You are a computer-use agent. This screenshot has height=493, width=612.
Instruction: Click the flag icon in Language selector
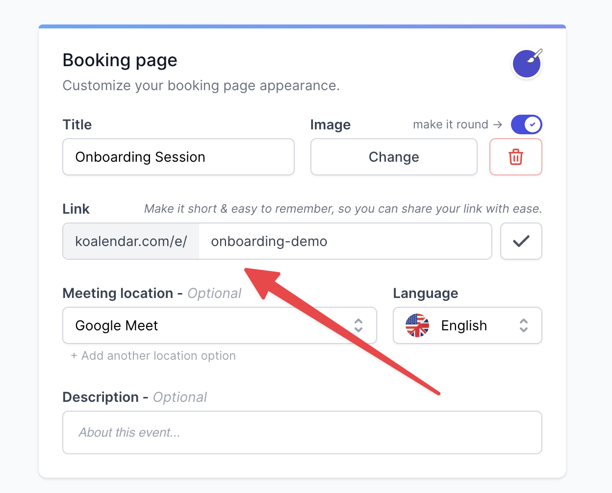click(417, 325)
